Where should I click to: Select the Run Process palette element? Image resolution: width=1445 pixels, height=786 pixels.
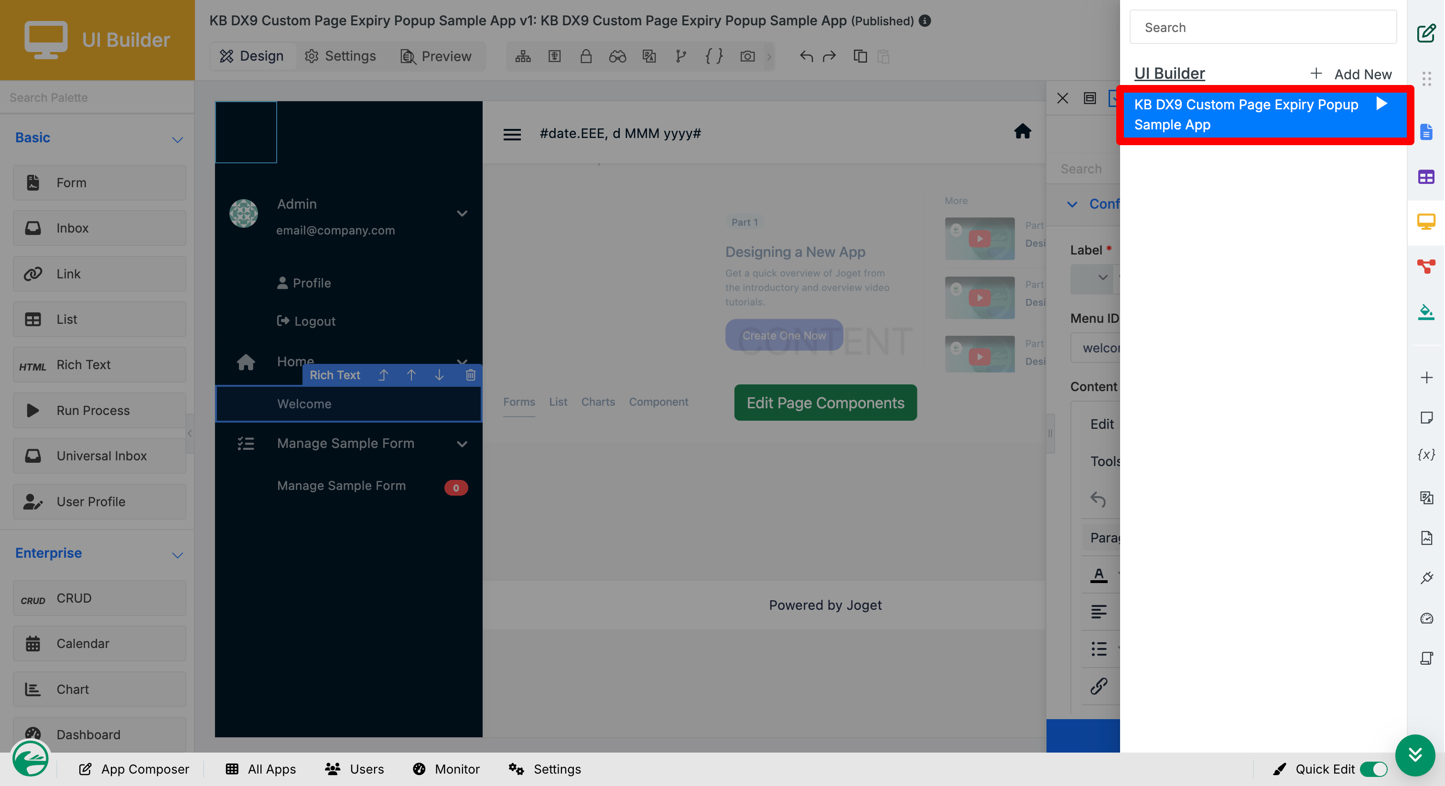[x=99, y=410]
